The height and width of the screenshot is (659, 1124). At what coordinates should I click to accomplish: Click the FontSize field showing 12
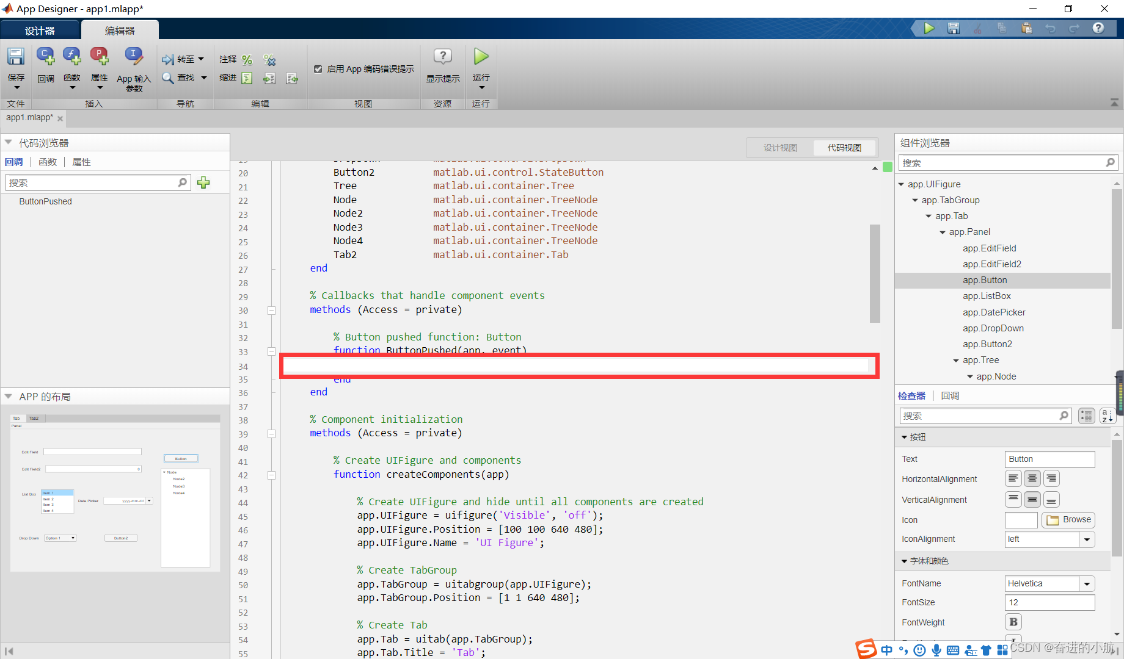pos(1049,603)
